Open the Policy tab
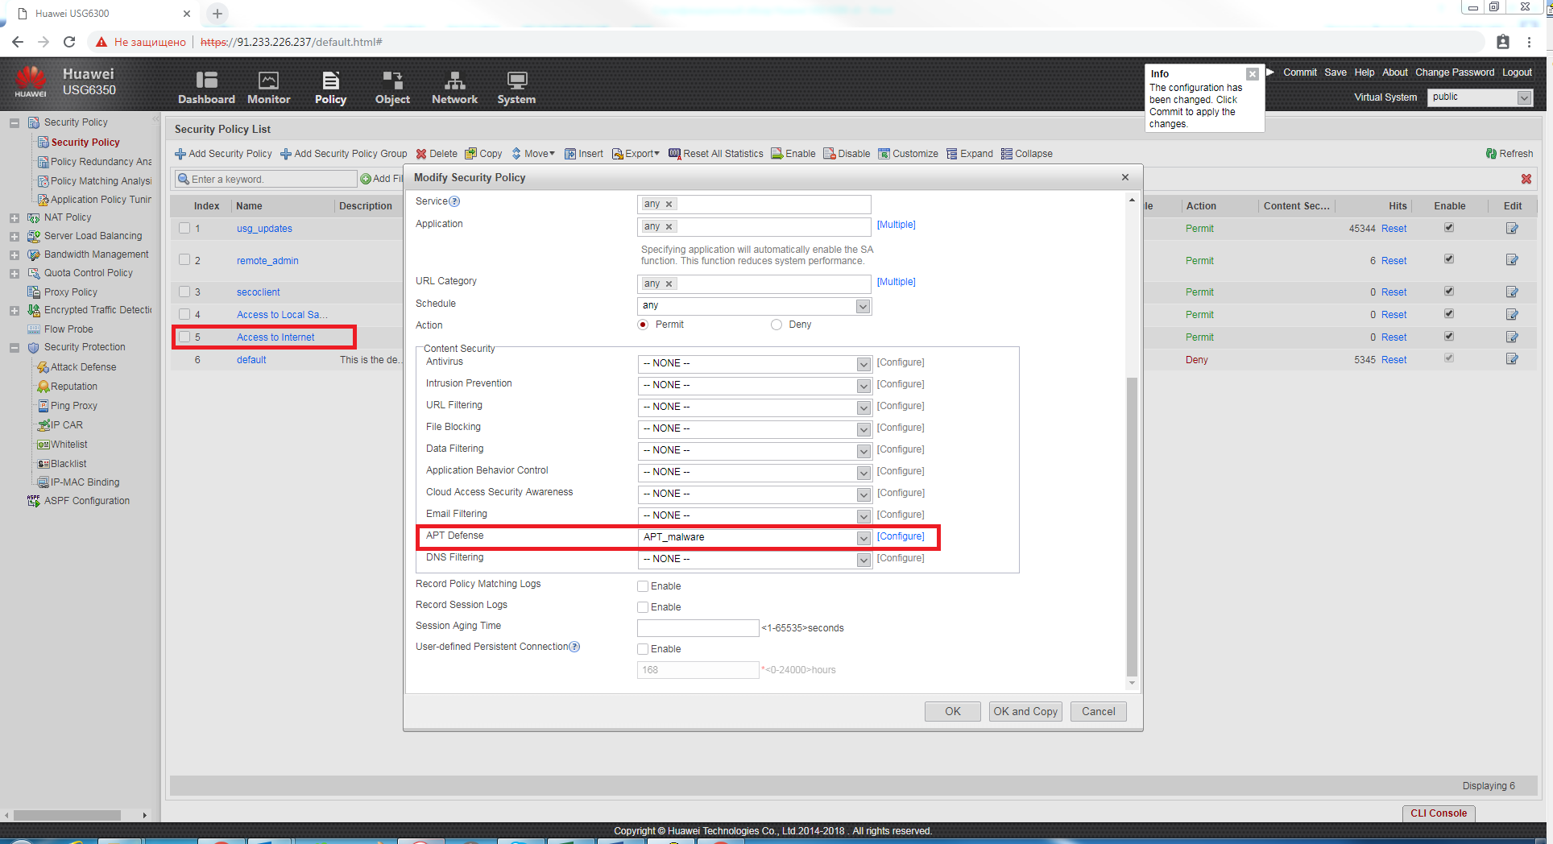This screenshot has width=1553, height=844. pyautogui.click(x=330, y=88)
